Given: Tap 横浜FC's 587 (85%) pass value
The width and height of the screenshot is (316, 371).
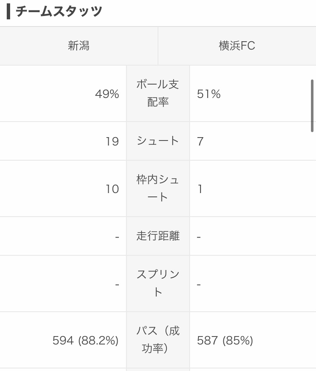Looking at the screenshot, I should click(225, 341).
